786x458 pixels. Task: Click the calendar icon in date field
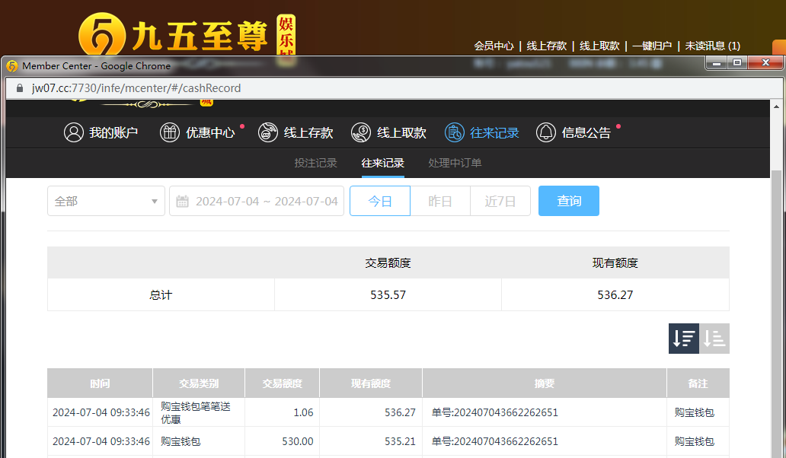tap(182, 202)
